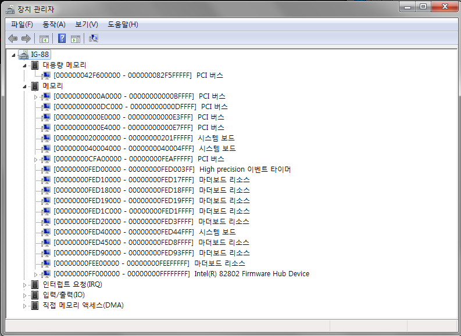Open the 동작(A) menu
Screen dimensions: 461x336
(x=54, y=24)
